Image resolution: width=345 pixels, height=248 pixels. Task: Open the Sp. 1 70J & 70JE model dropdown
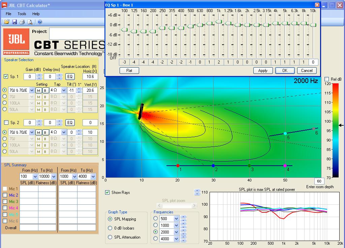click(32, 90)
